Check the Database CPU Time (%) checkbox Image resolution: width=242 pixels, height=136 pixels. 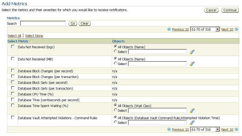[13, 94]
